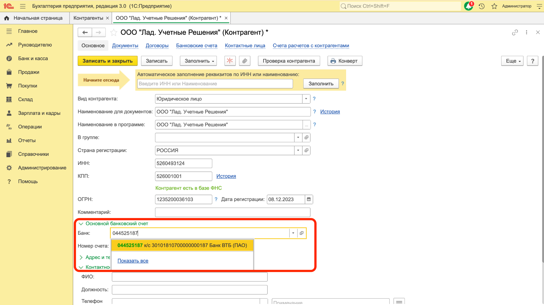This screenshot has height=305, width=544.
Task: Open the 1C main menu icon
Action: [8, 6]
